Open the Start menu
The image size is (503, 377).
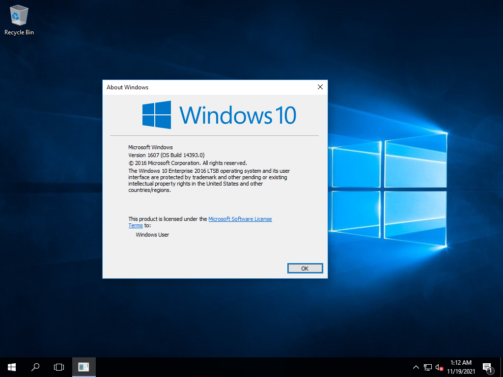(12, 367)
